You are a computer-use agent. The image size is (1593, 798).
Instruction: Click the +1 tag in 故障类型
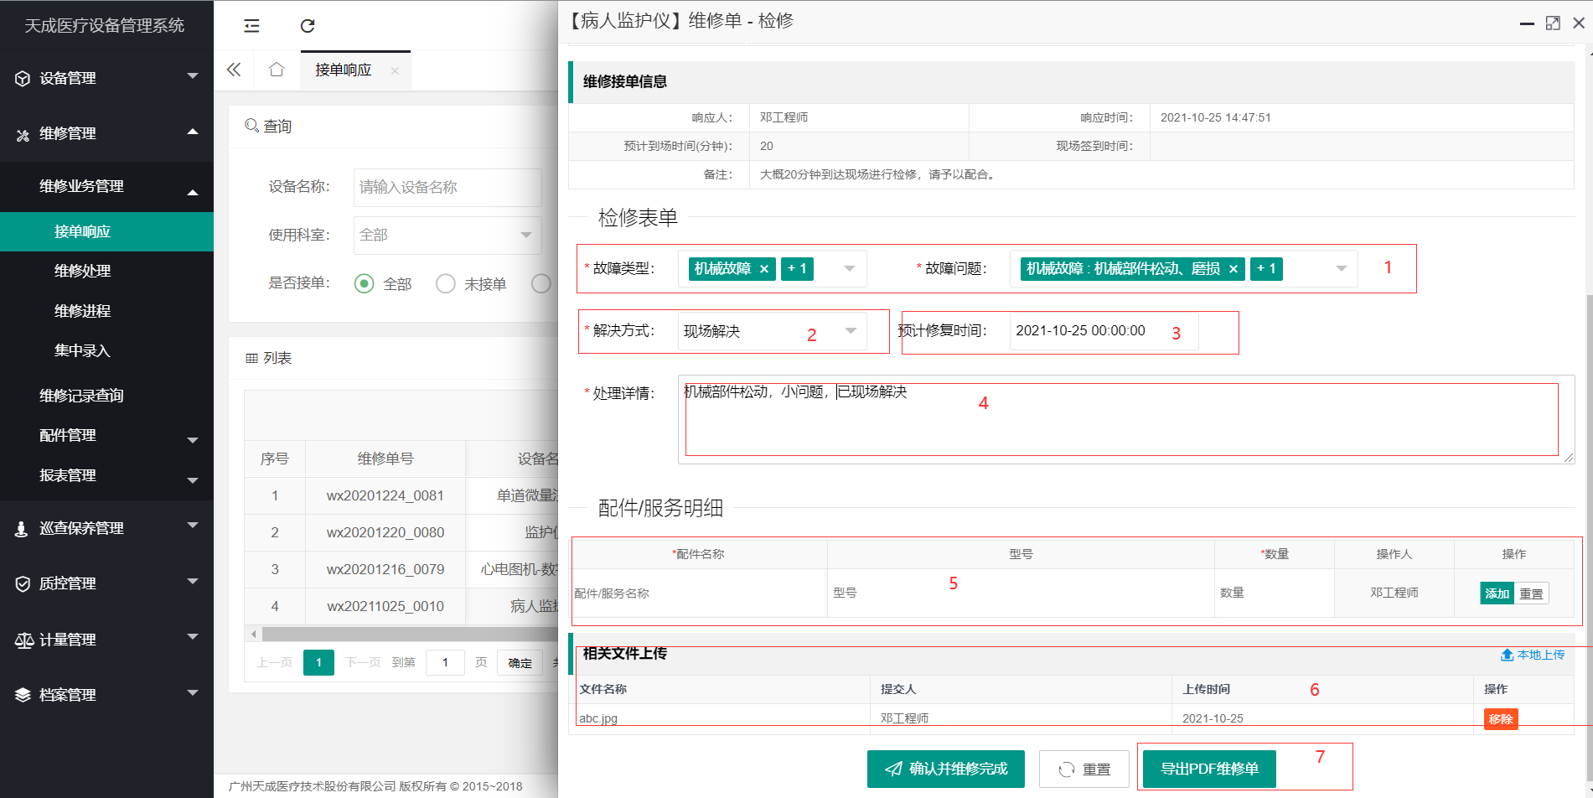[797, 269]
